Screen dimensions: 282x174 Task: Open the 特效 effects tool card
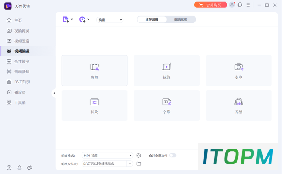point(95,105)
